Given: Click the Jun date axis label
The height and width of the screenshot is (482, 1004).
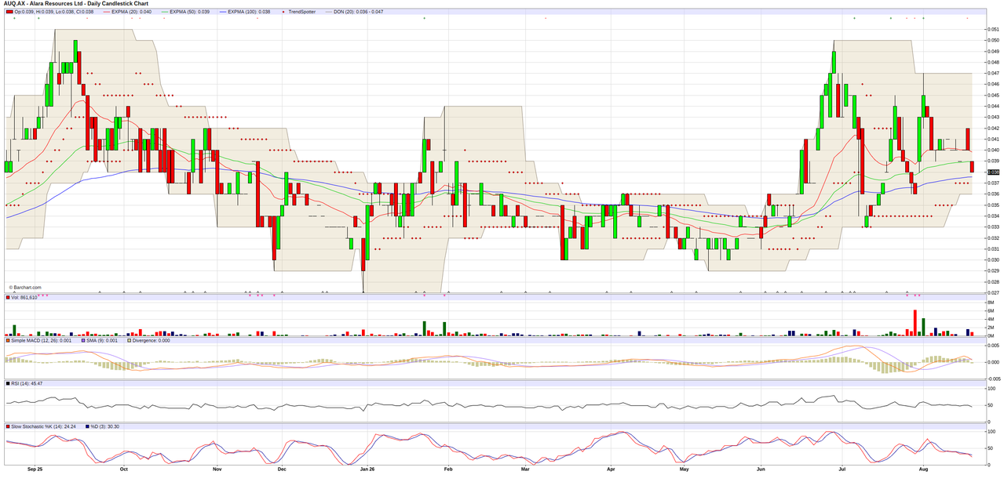Looking at the screenshot, I should coord(761,470).
